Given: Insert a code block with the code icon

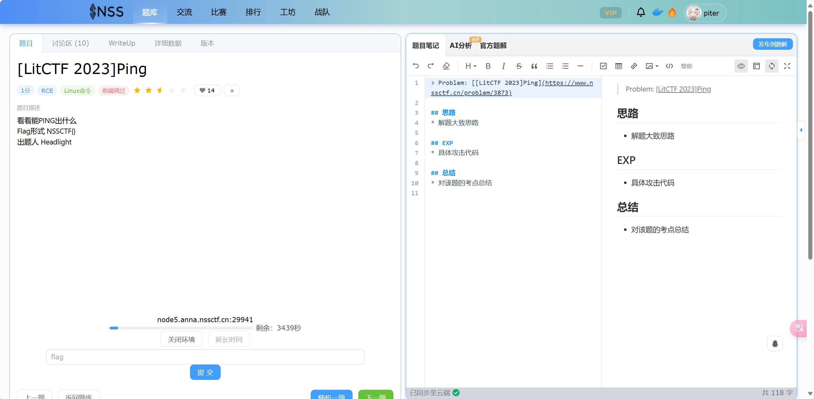Looking at the screenshot, I should (x=669, y=66).
